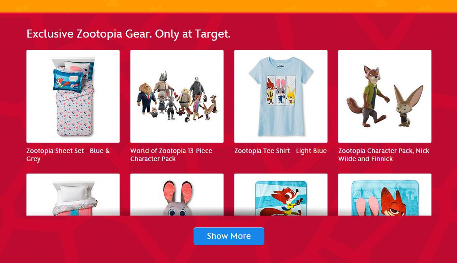Click the Exclusive Zootopia Gear heading

tap(129, 34)
